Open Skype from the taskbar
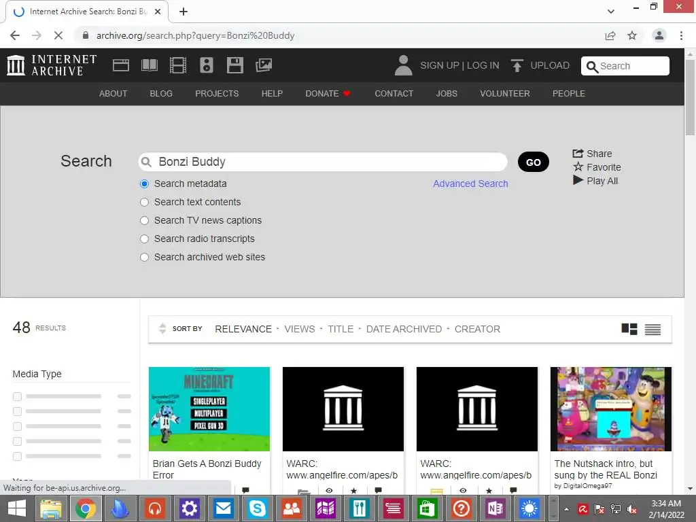This screenshot has width=696, height=522. tap(257, 508)
